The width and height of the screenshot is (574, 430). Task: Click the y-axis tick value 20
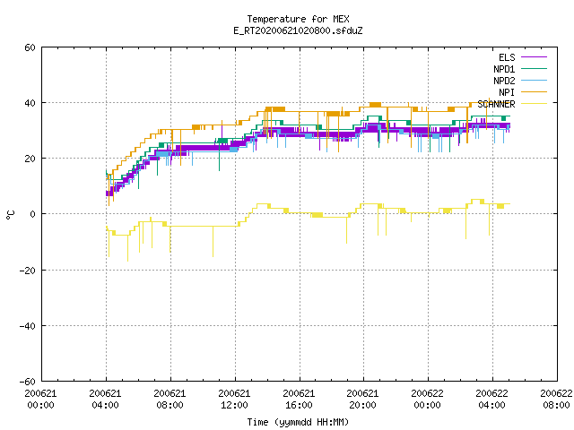[30, 159]
